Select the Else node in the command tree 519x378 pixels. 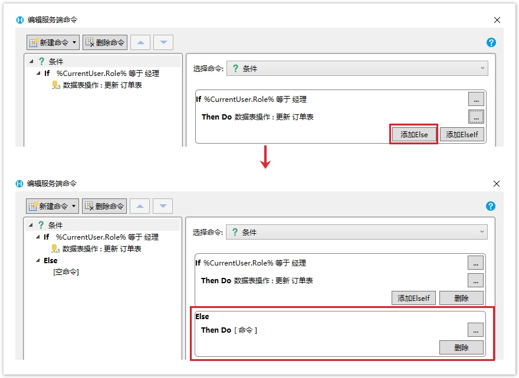[51, 260]
